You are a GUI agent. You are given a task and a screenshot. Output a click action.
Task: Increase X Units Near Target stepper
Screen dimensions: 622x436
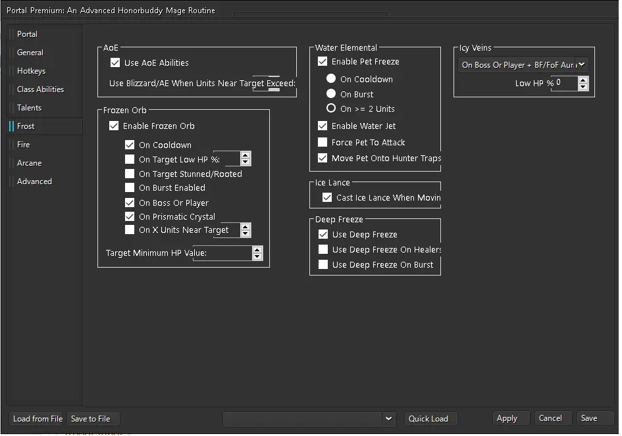point(246,227)
